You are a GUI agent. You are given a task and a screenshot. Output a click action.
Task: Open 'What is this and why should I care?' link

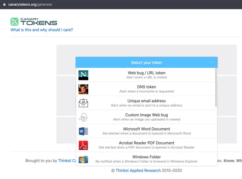click(42, 30)
